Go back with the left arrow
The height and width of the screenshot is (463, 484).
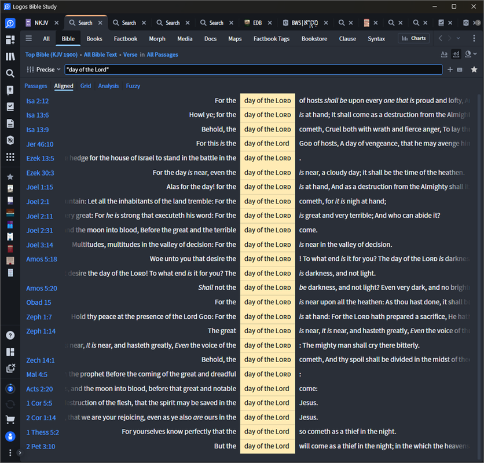[x=441, y=38]
